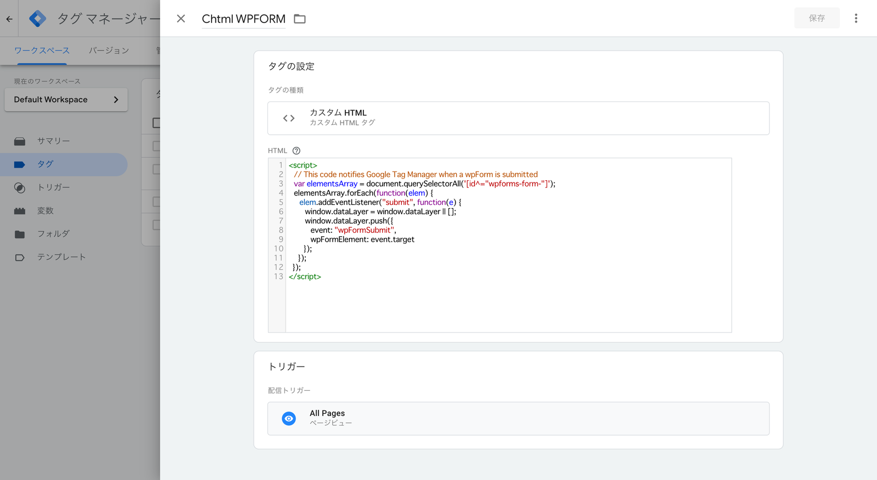This screenshot has height=480, width=877.
Task: Expand workspace chevron arrow
Action: [116, 100]
